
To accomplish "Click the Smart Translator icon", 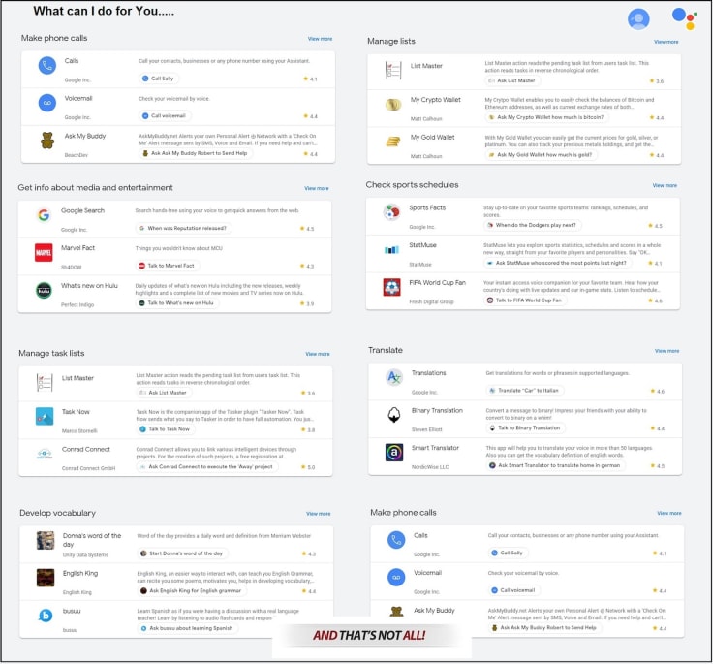I will [394, 453].
